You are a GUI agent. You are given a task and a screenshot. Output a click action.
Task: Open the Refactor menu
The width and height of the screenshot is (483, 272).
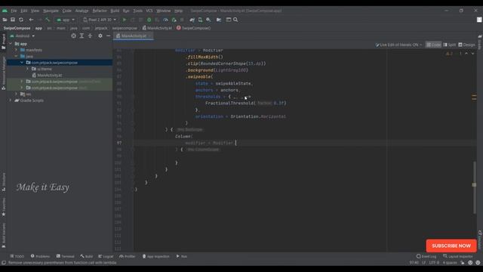(x=100, y=11)
